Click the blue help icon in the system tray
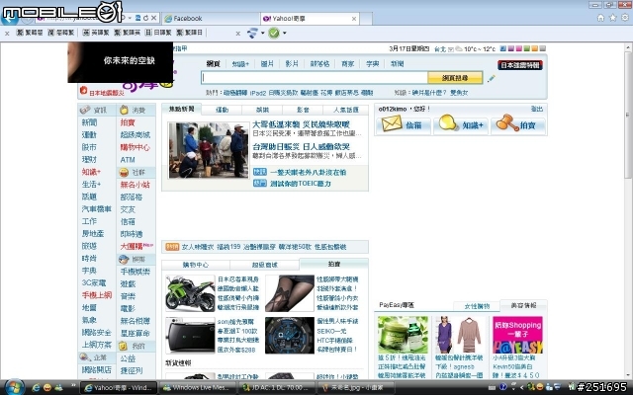This screenshot has height=395, width=633. point(503,387)
